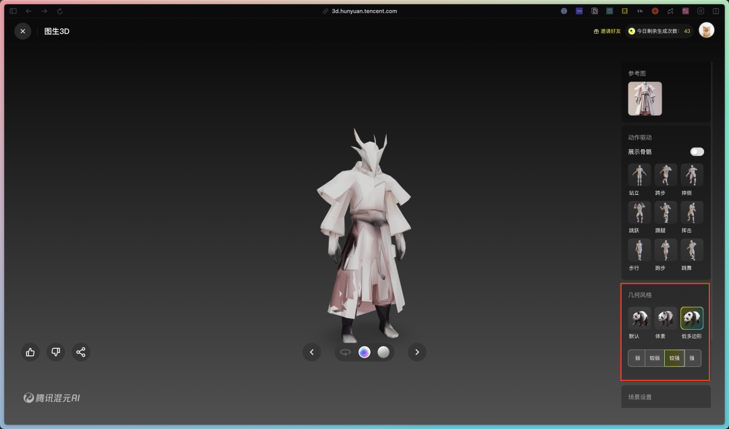The height and width of the screenshot is (429, 729).
Task: Click the 邀请好友 invite friends link
Action: coord(607,31)
